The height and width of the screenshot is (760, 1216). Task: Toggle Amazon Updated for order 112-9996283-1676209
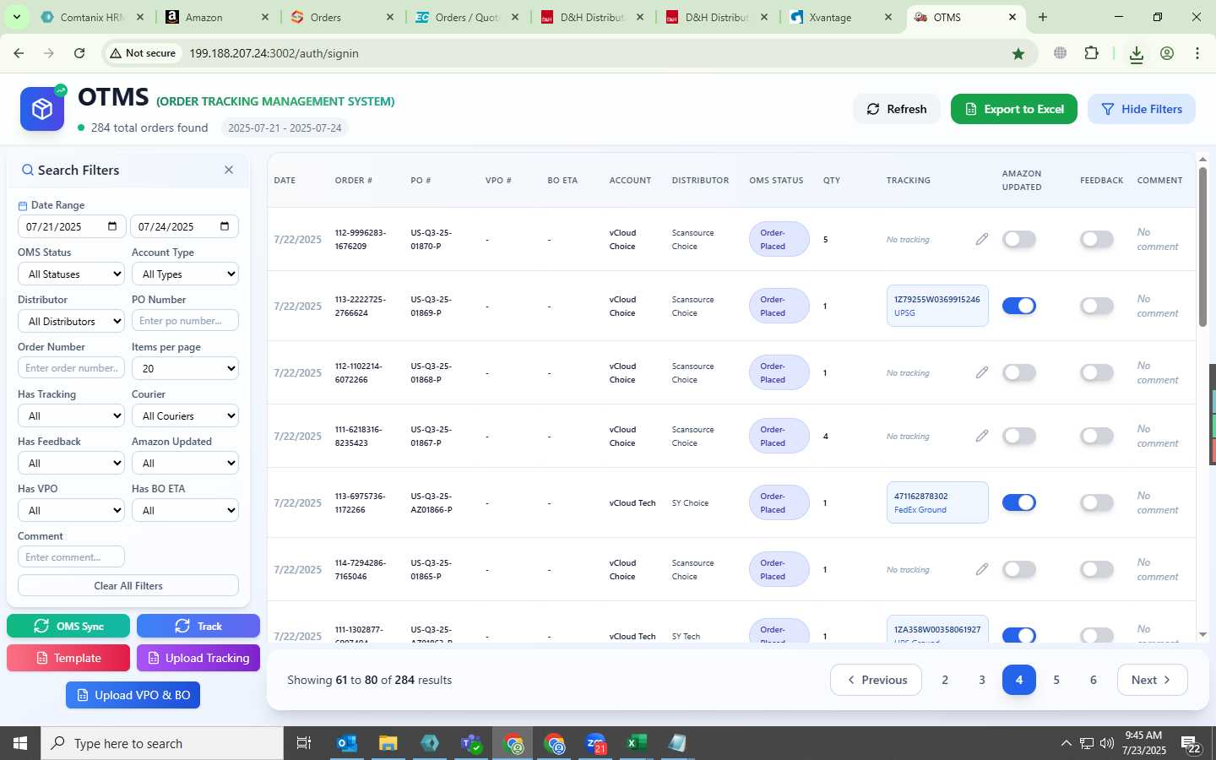click(x=1018, y=240)
